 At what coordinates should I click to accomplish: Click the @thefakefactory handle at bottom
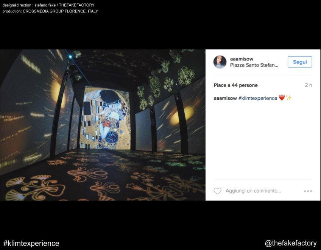pos(291,243)
